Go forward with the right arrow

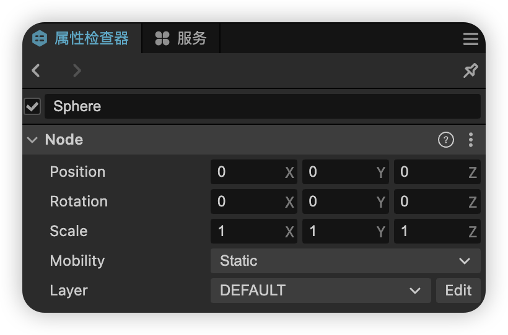click(77, 70)
